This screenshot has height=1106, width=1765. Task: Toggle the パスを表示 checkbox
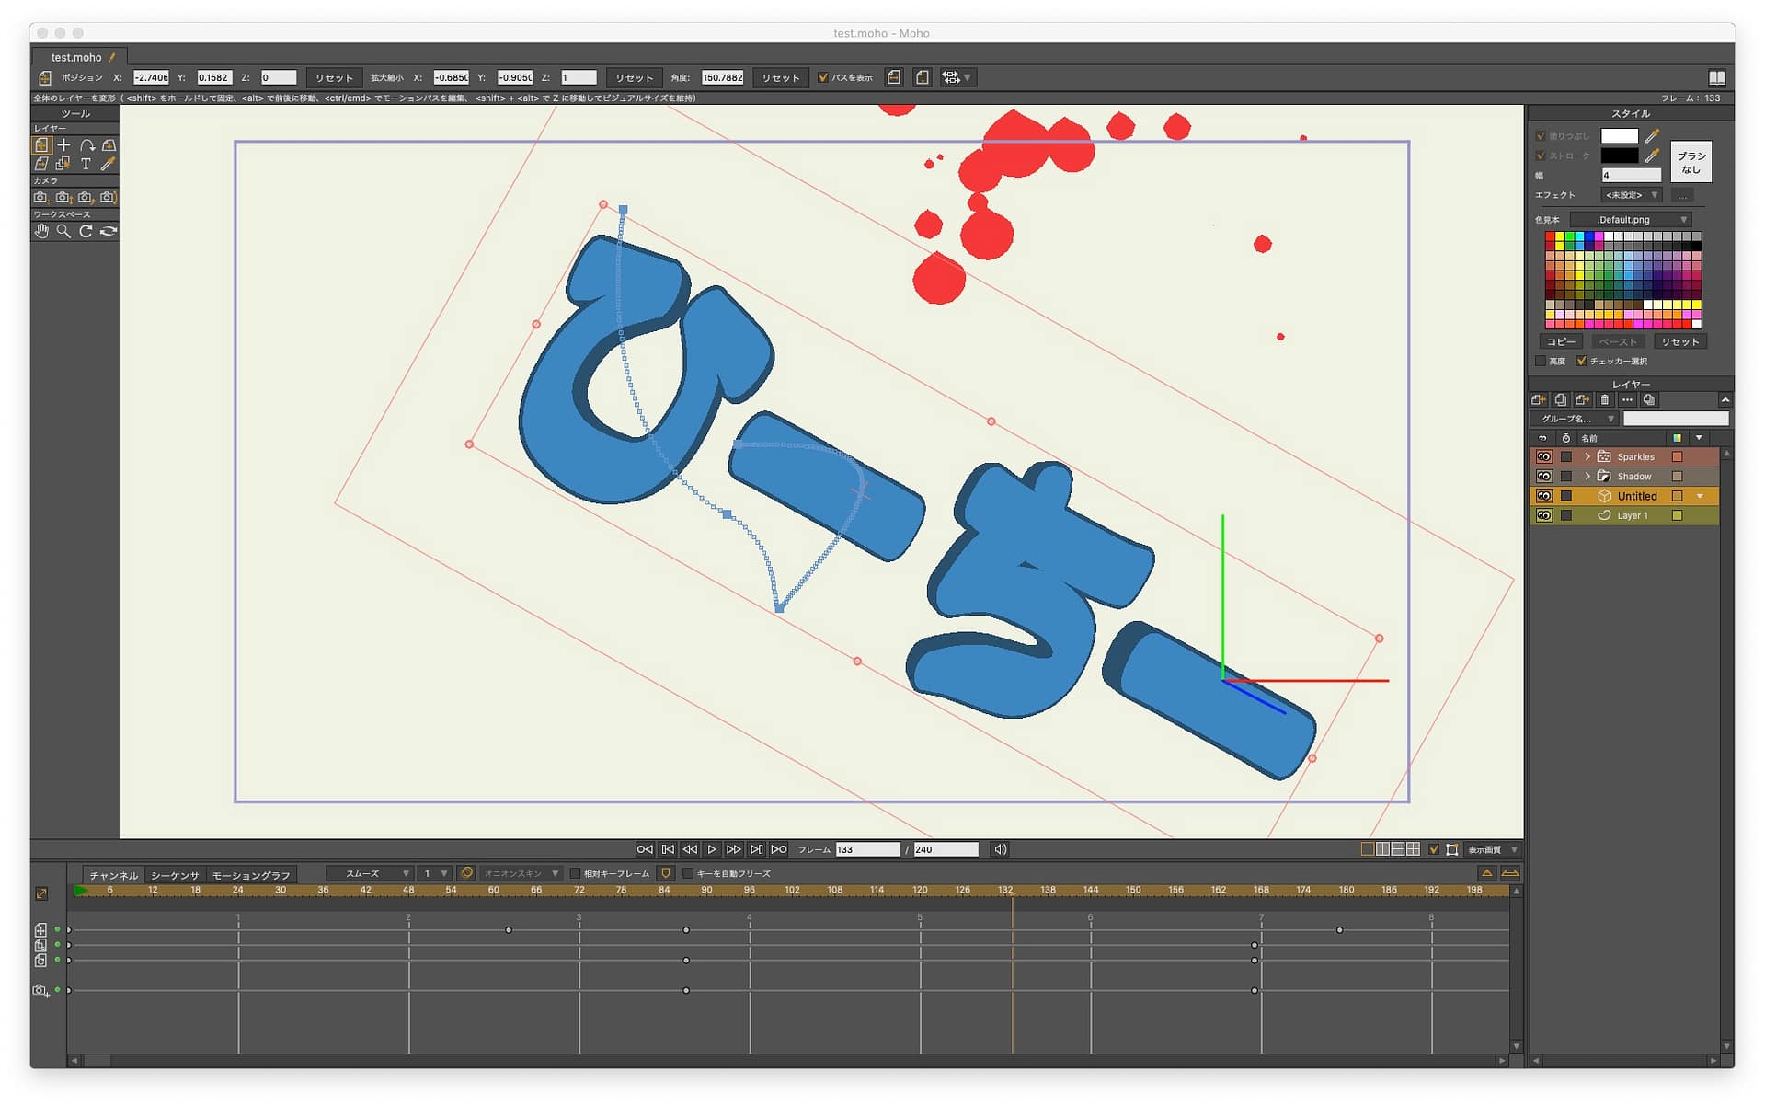pyautogui.click(x=823, y=78)
